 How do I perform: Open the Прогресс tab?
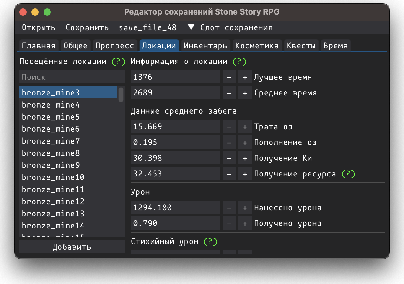tap(115, 46)
